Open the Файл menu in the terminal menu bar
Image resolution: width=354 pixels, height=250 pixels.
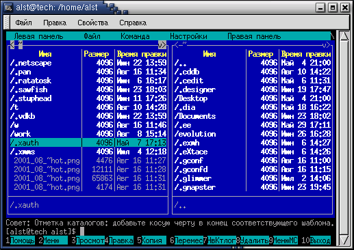click(x=23, y=23)
